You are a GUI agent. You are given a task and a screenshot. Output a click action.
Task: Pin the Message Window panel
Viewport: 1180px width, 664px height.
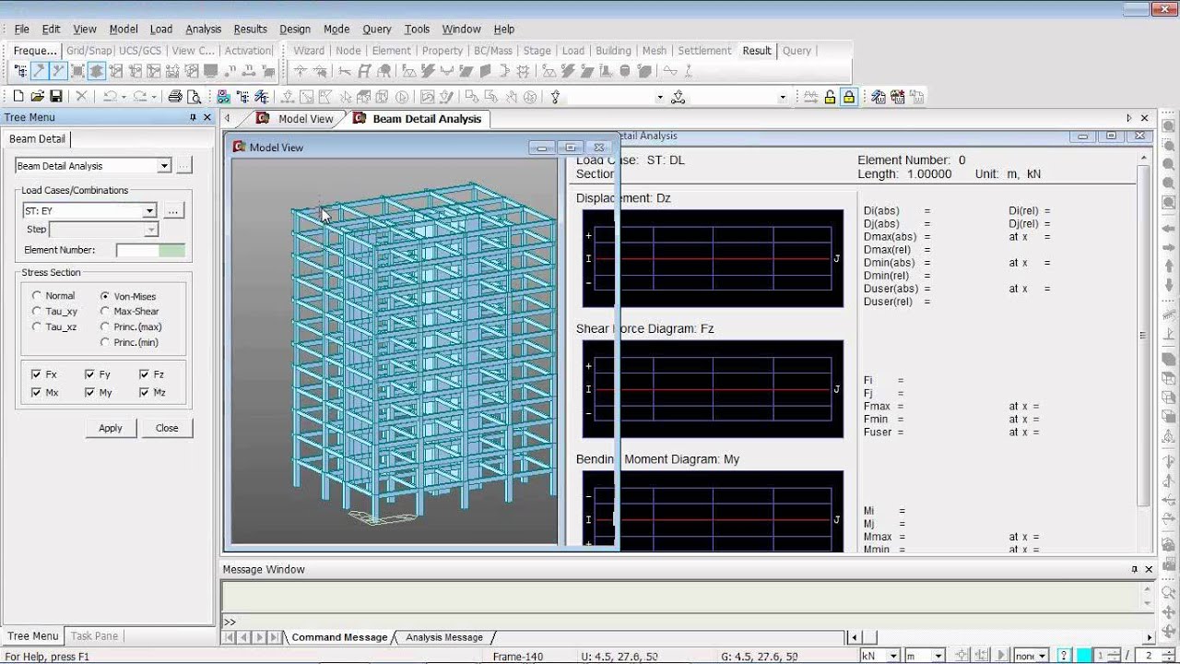(x=1135, y=569)
